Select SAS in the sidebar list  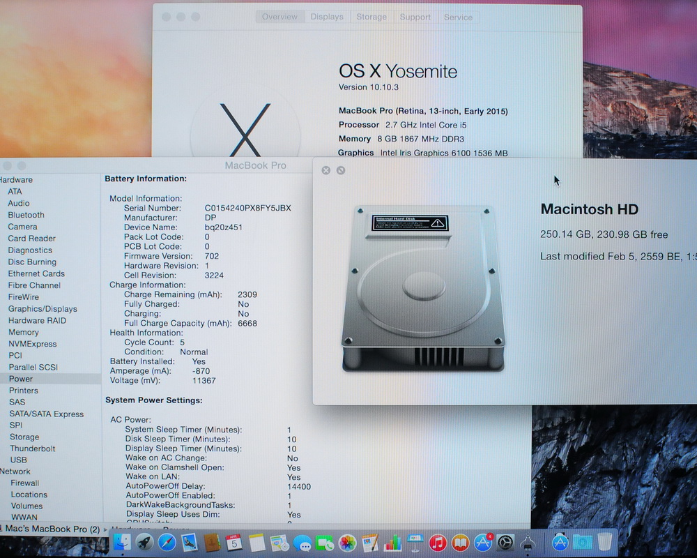(x=17, y=402)
